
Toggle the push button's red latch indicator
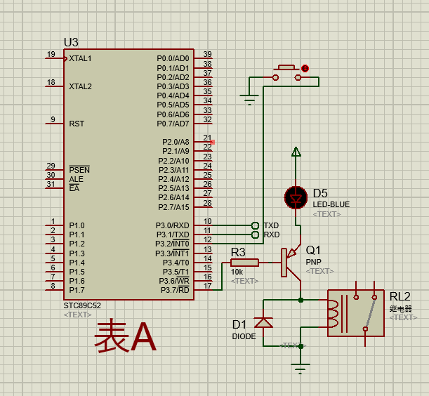pos(305,68)
